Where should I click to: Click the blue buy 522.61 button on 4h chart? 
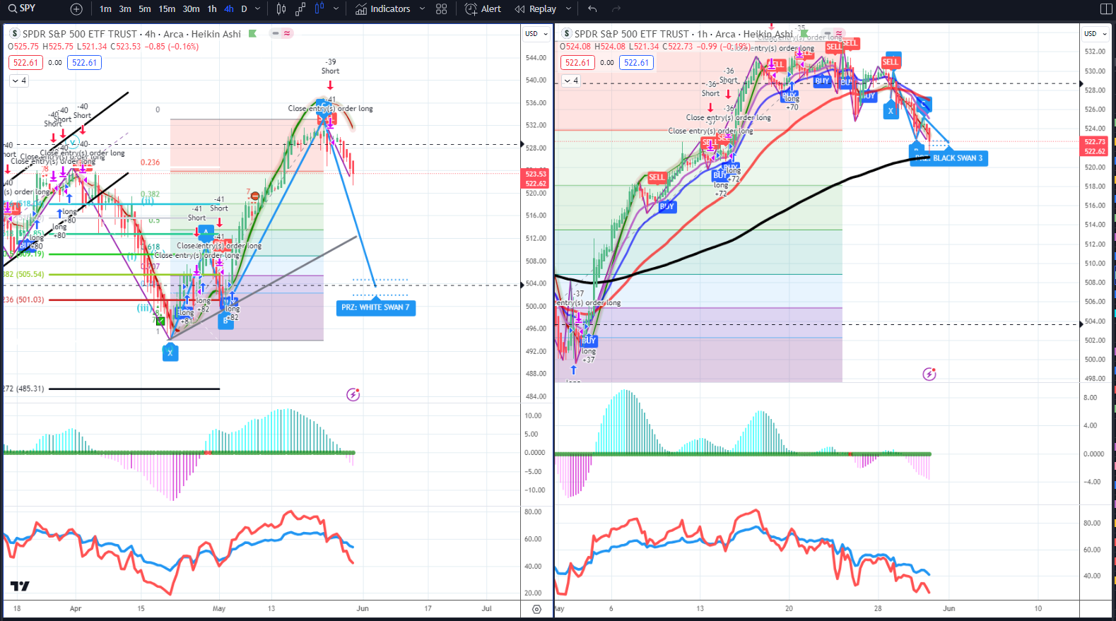[x=84, y=63]
